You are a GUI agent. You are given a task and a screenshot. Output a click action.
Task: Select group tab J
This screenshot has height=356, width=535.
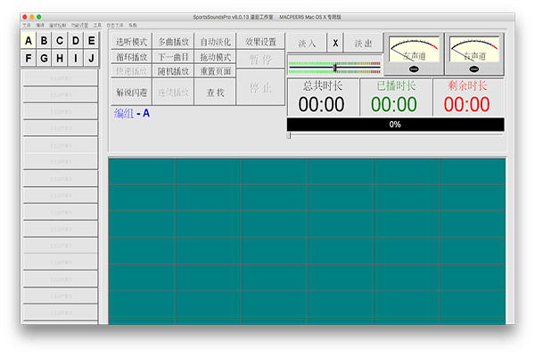coord(92,58)
